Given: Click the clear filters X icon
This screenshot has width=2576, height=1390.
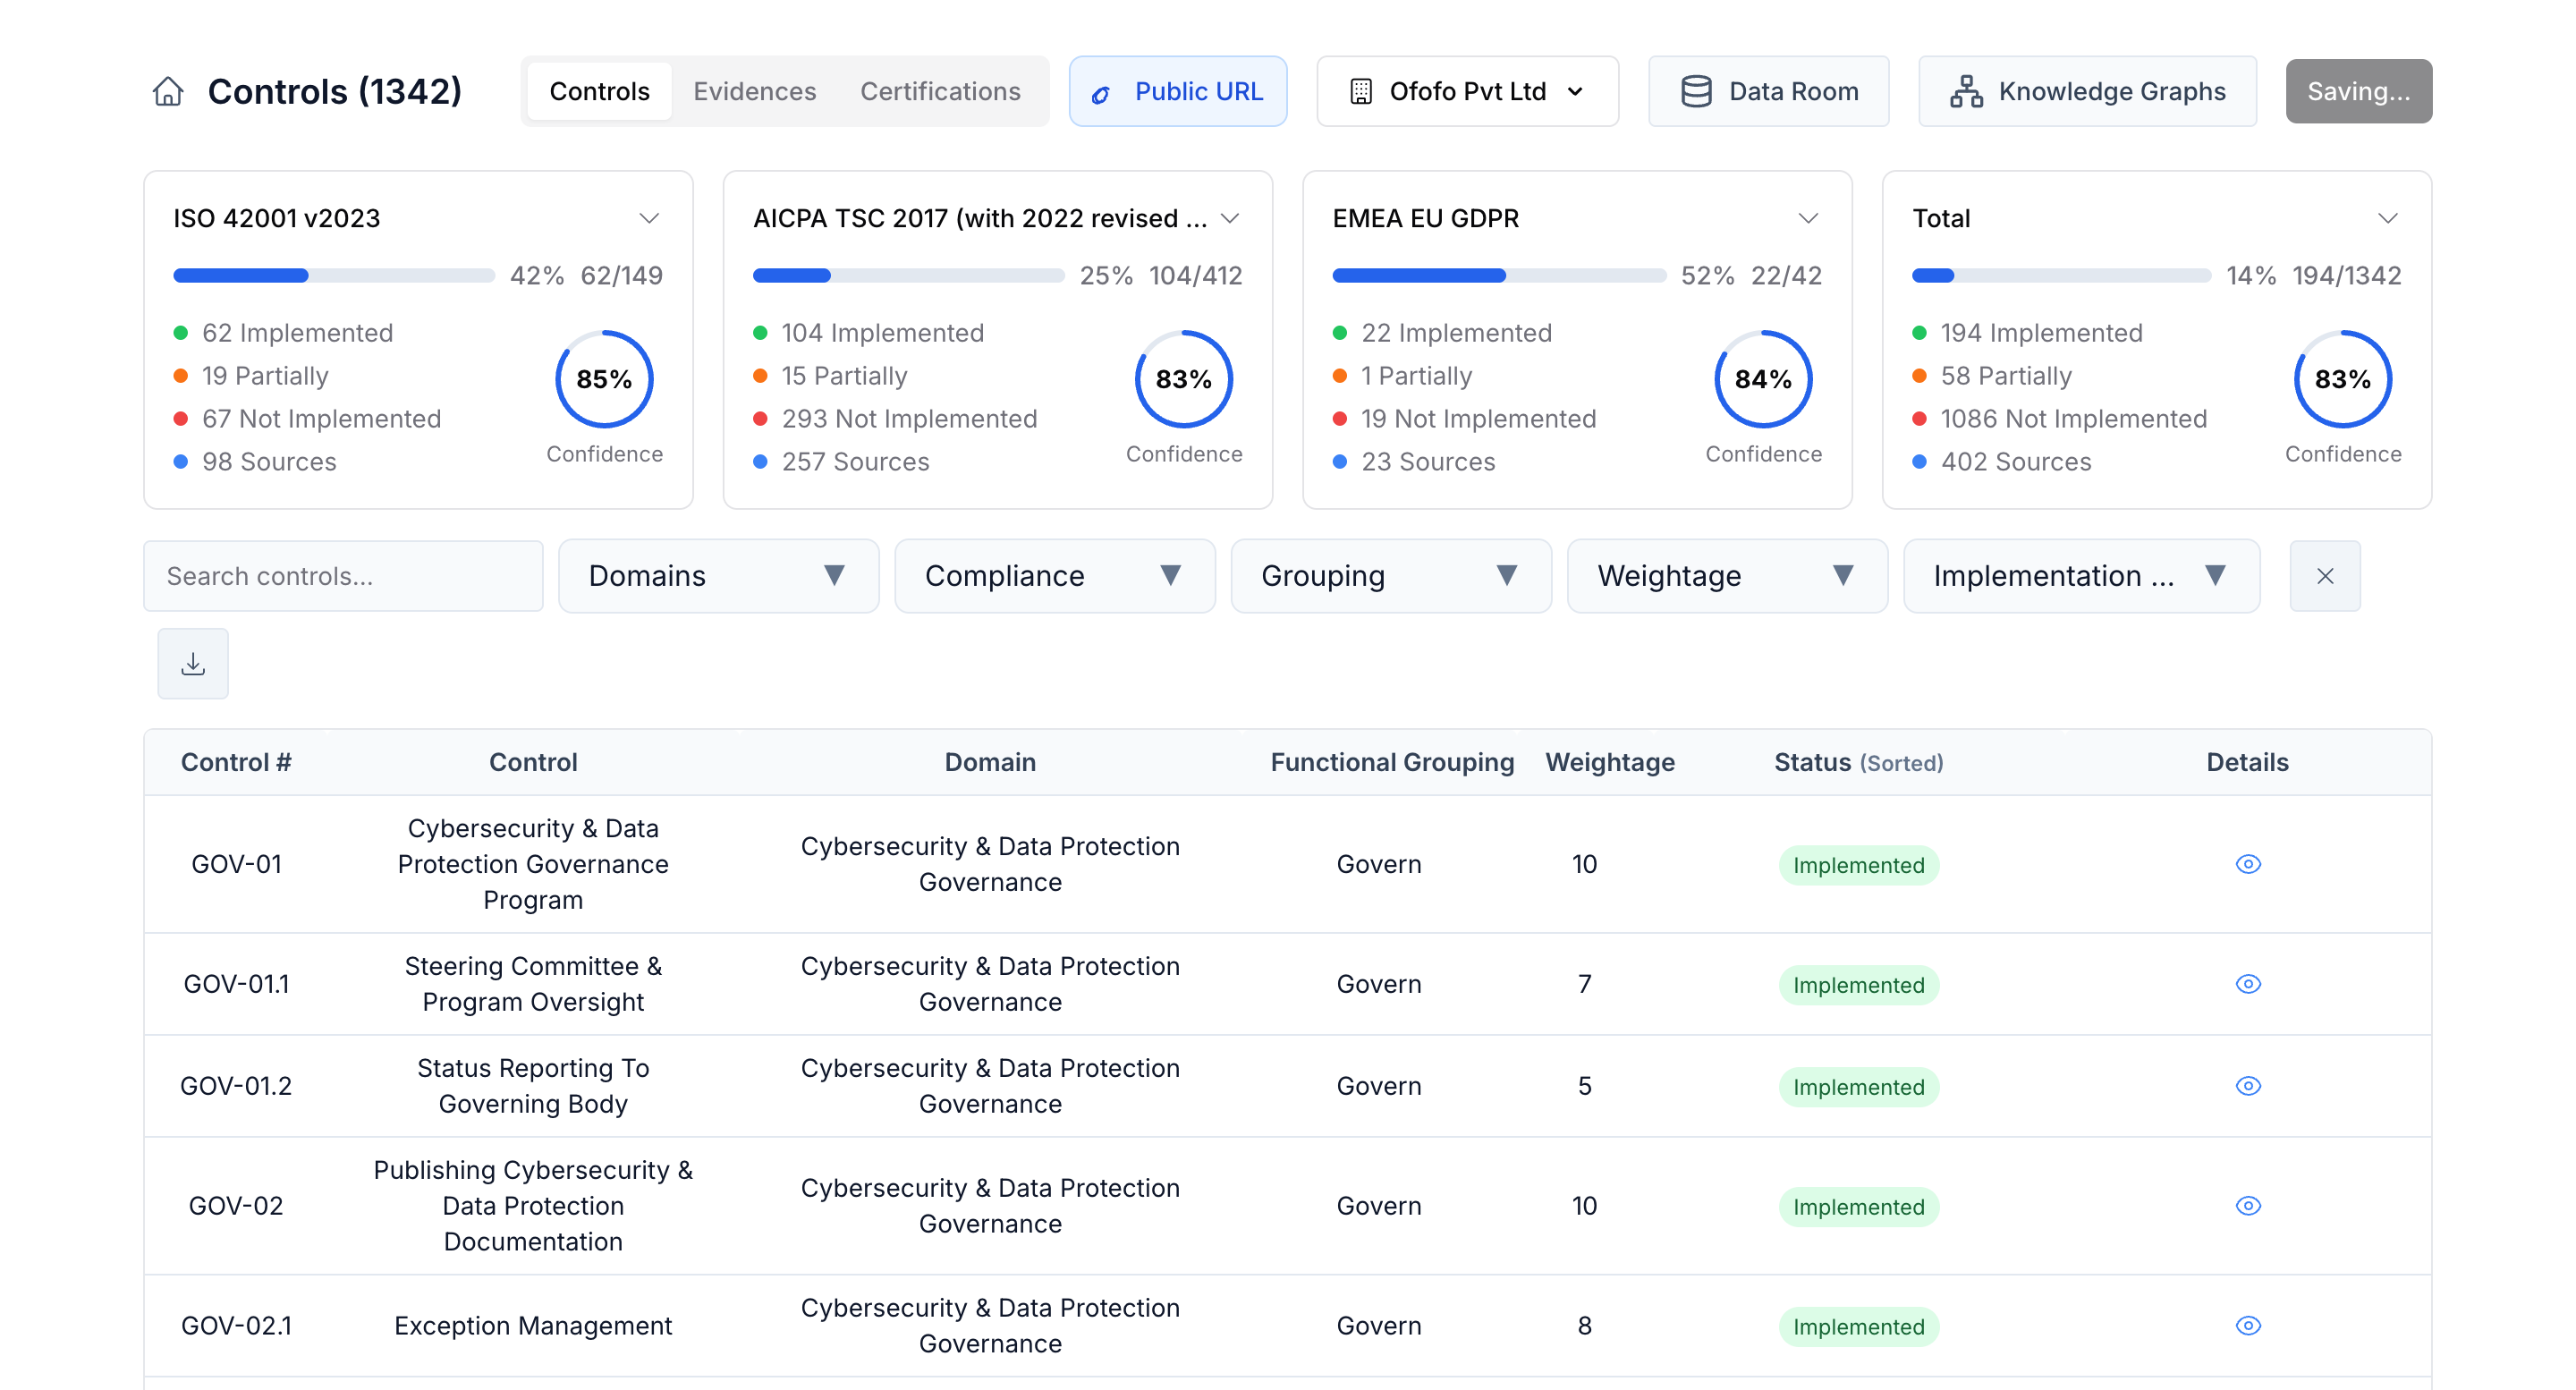Looking at the screenshot, I should tap(2324, 576).
